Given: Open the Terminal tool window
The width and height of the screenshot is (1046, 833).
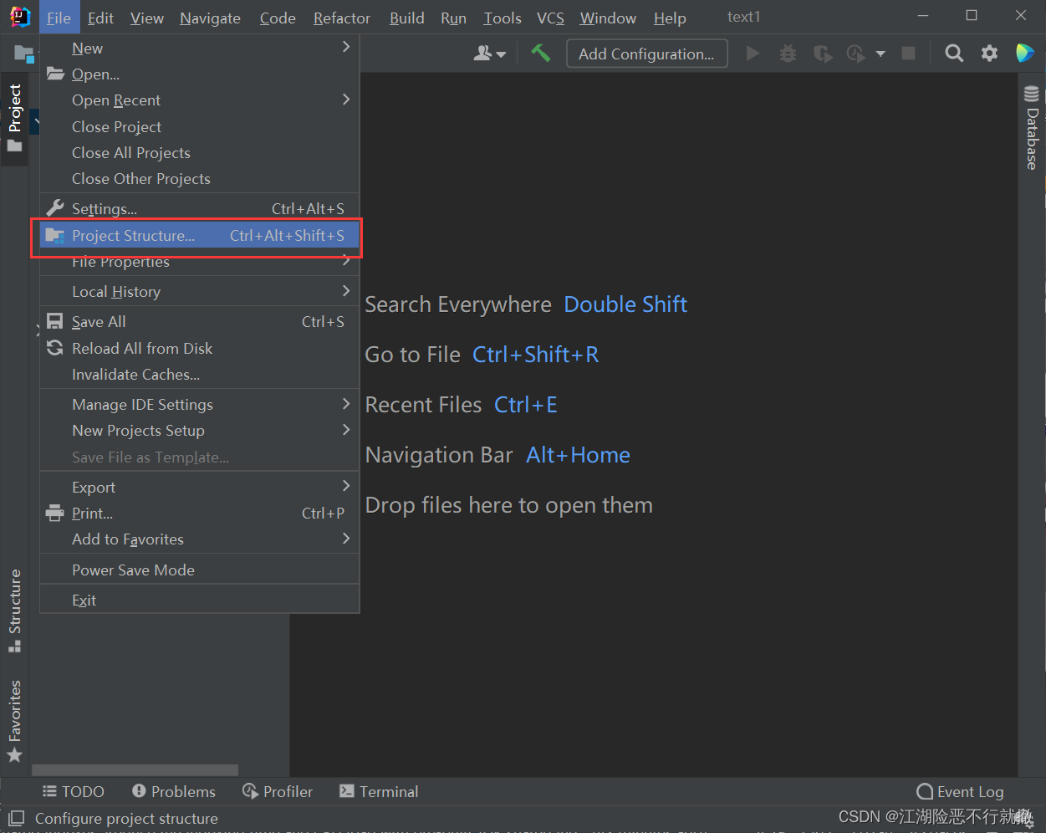Looking at the screenshot, I should [378, 791].
